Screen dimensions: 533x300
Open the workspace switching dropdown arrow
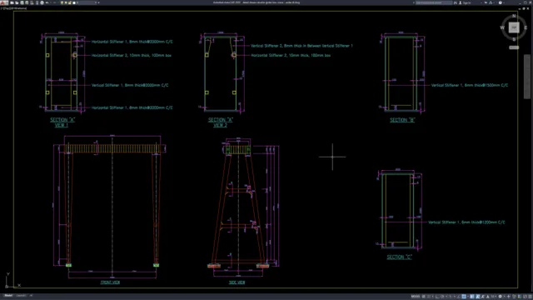coord(505,297)
